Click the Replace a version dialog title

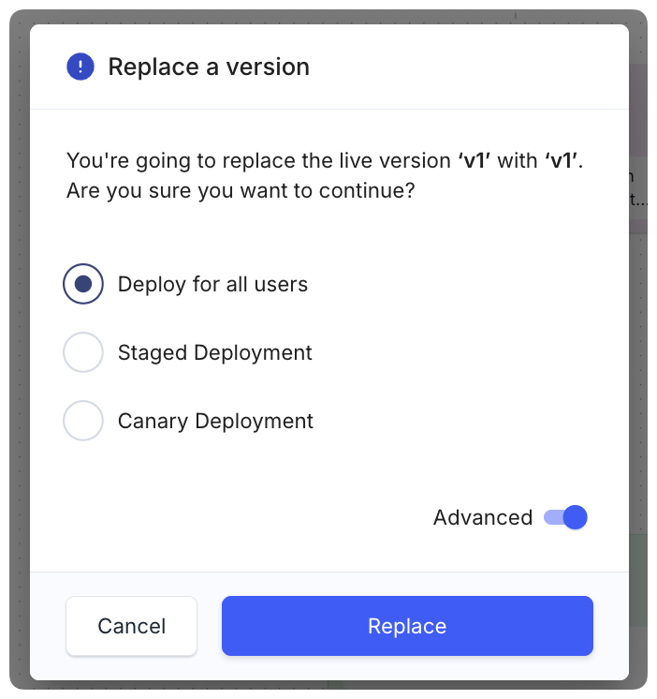[209, 67]
